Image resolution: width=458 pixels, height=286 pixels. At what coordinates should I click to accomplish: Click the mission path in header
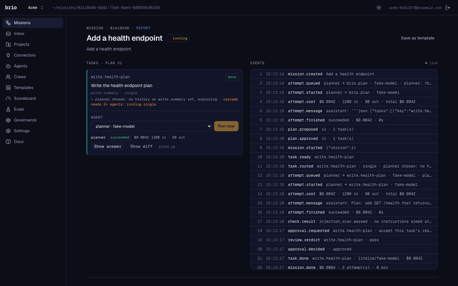click(106, 8)
